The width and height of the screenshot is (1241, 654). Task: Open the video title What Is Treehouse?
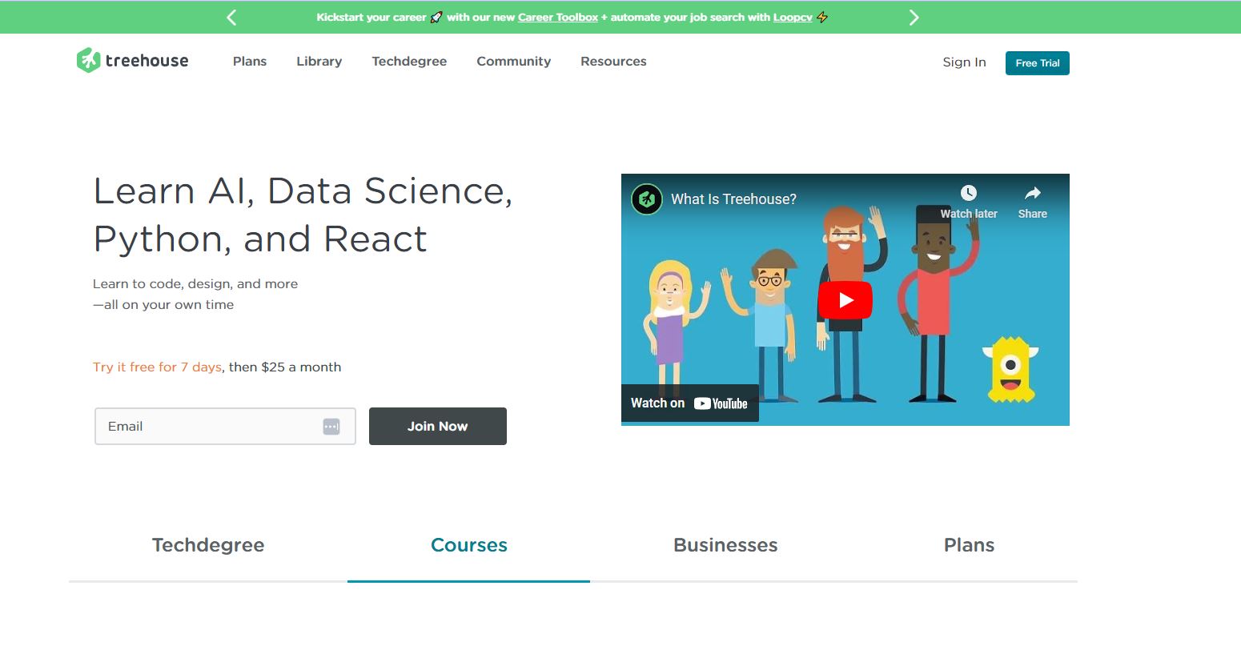pyautogui.click(x=733, y=199)
